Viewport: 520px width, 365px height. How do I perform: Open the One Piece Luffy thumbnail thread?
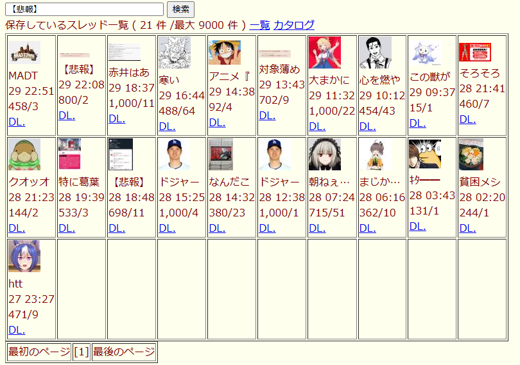pos(225,53)
